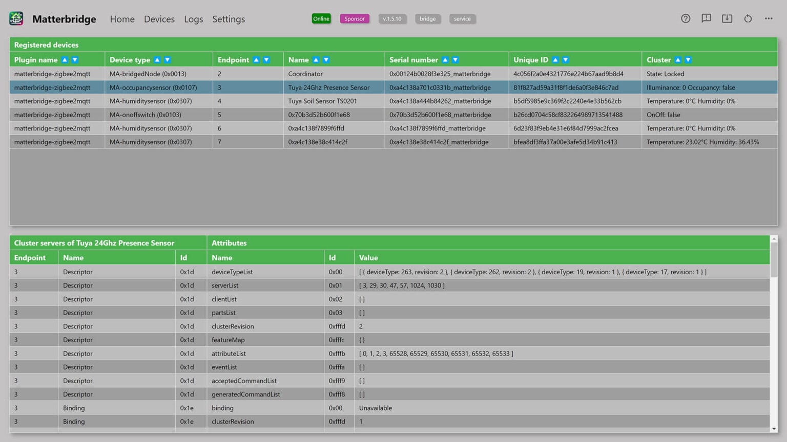Select the Tuya Soil Sensor TS0201 row
The image size is (787, 442).
point(322,101)
